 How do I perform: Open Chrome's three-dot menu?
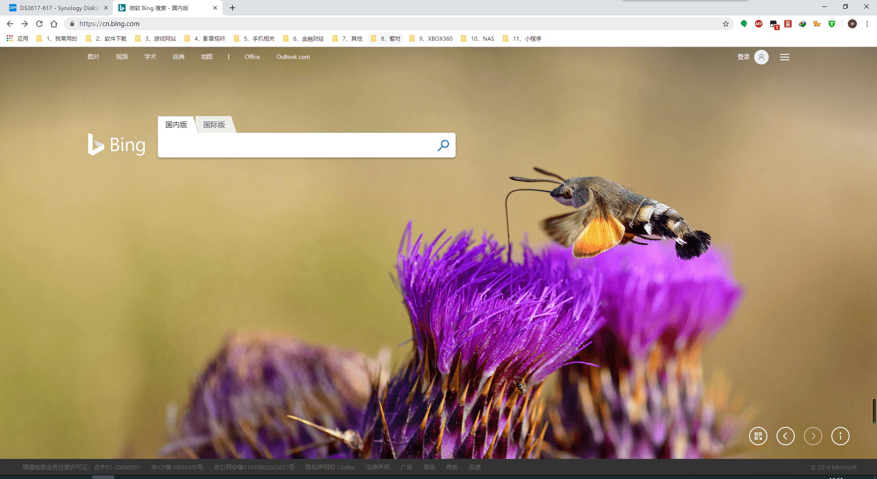coord(867,24)
